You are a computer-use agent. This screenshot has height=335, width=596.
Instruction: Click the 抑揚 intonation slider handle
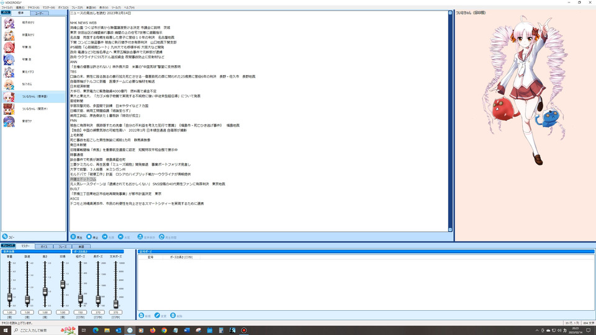pos(63,284)
